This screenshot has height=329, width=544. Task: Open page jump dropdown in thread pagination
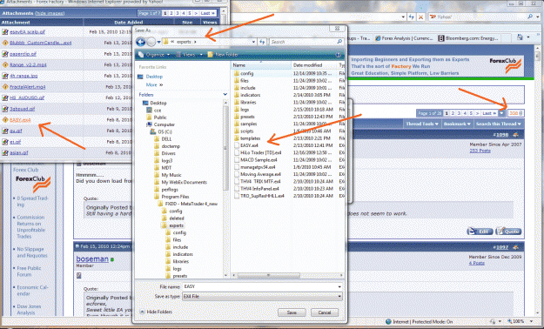501,113
